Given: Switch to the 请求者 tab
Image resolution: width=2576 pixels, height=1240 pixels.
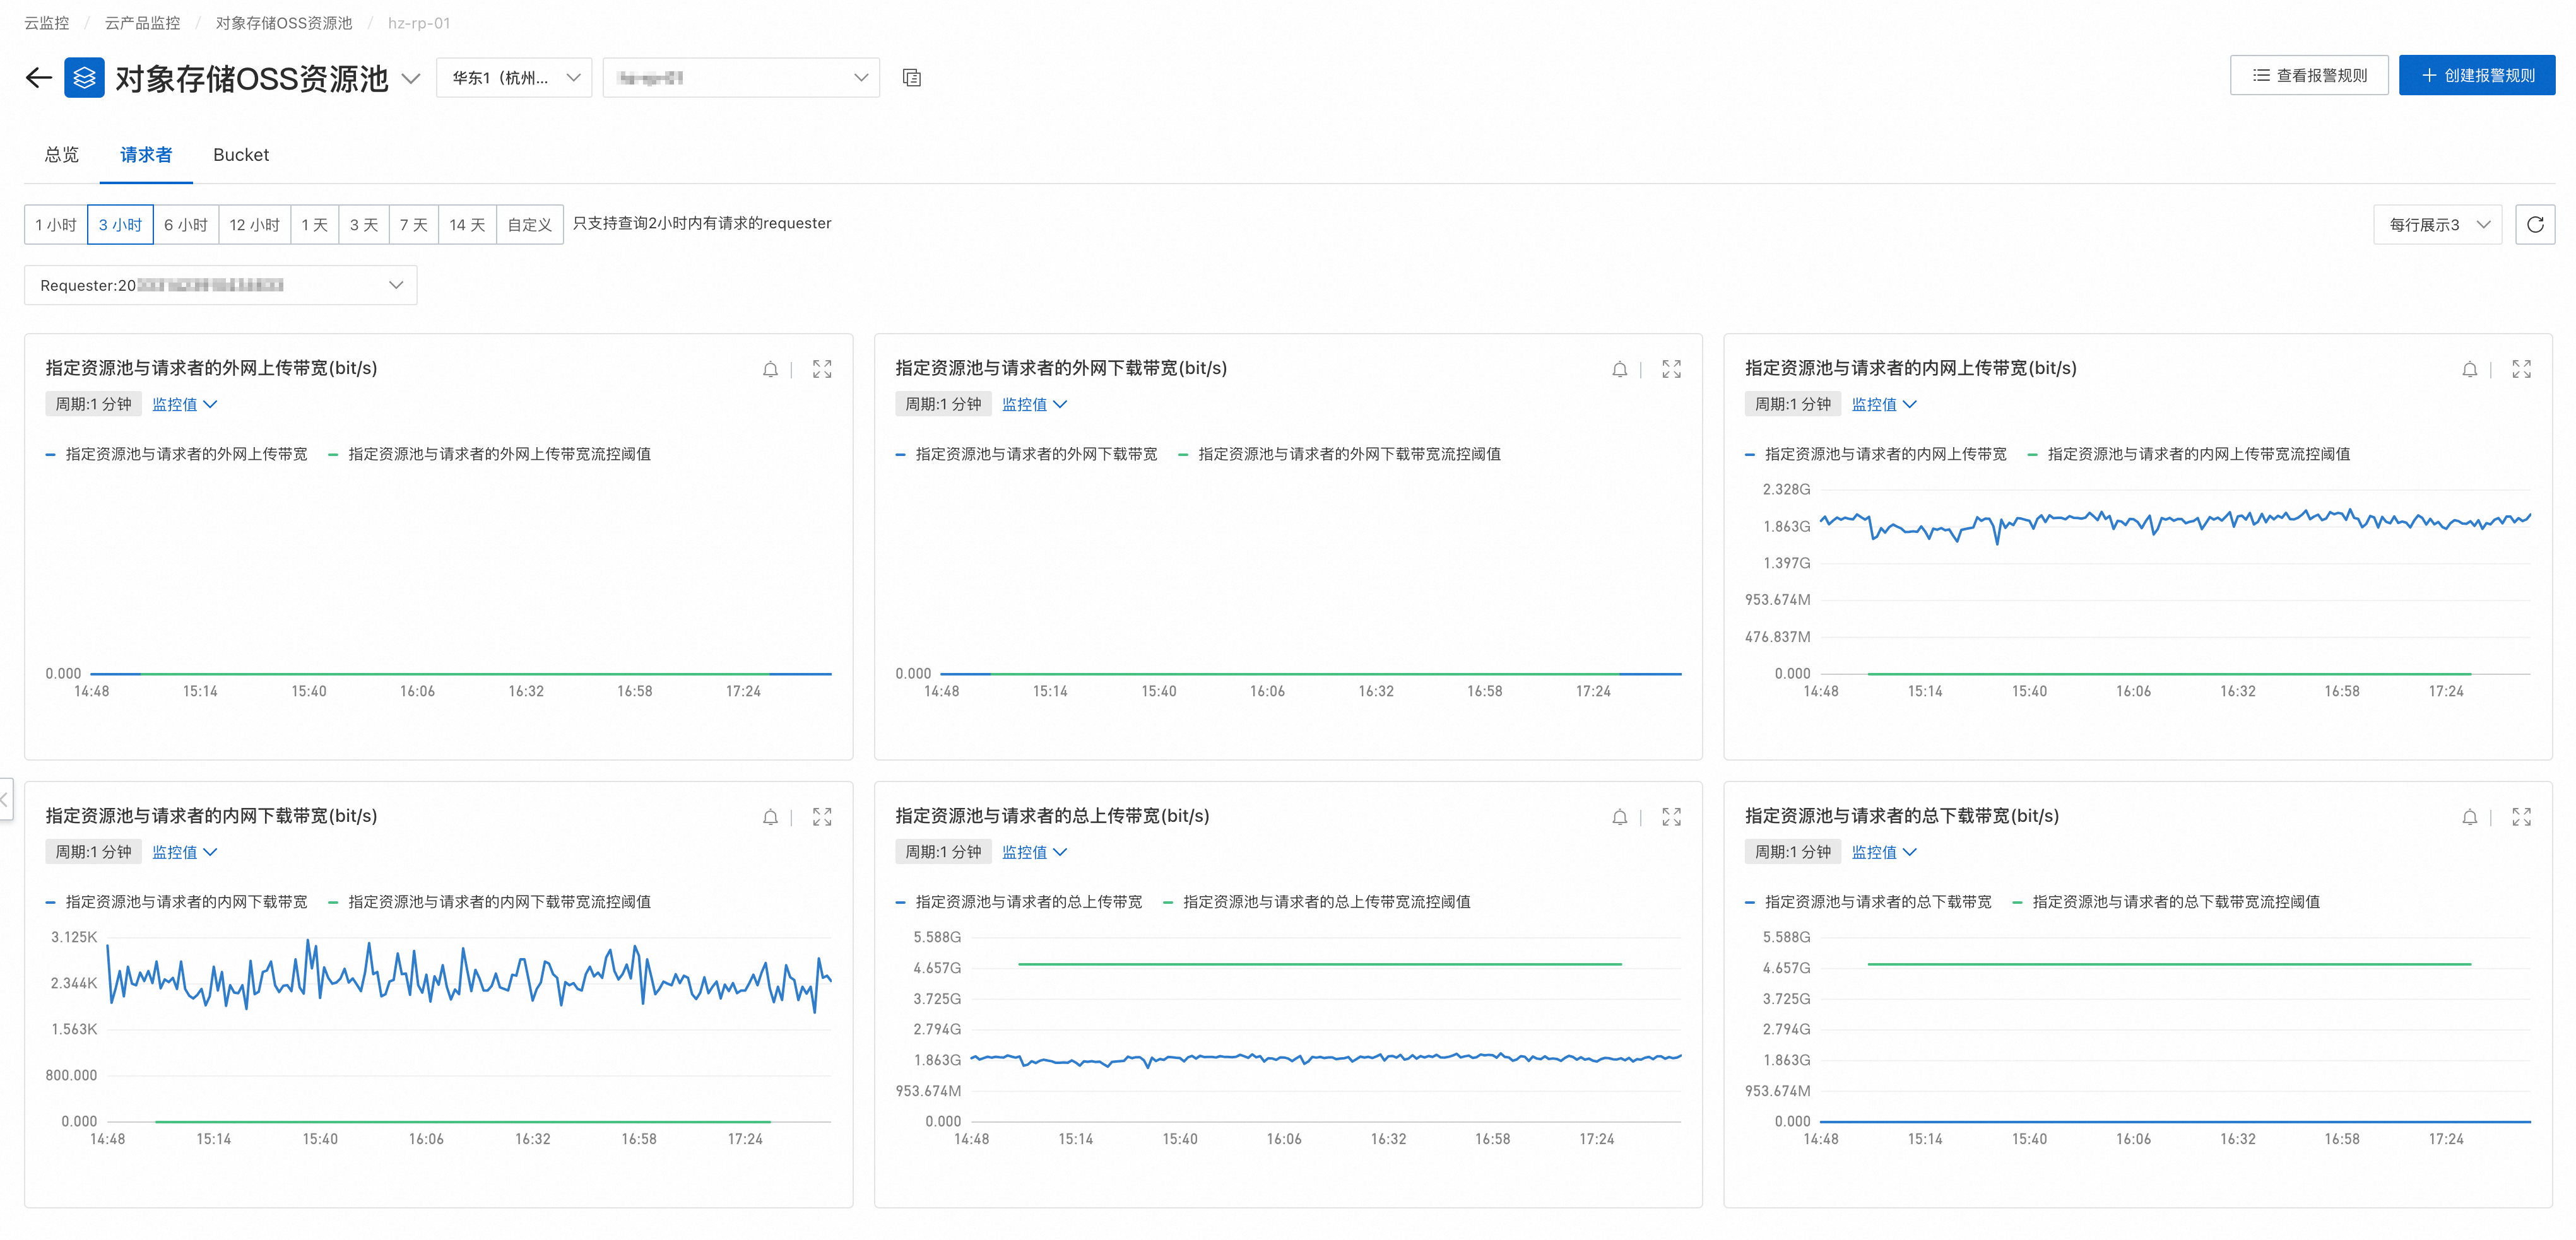Looking at the screenshot, I should coord(146,155).
